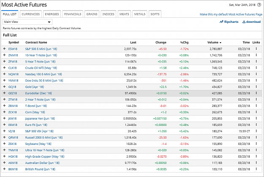The height and width of the screenshot is (177, 264).
Task: Open links menu for ZCK18 Corn row
Action: coord(256,112)
